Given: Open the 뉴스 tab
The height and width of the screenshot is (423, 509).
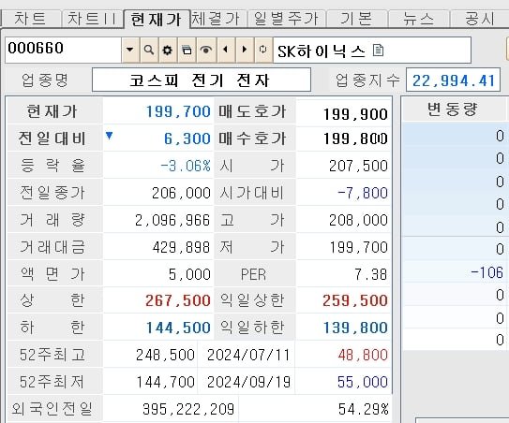Looking at the screenshot, I should (x=419, y=19).
